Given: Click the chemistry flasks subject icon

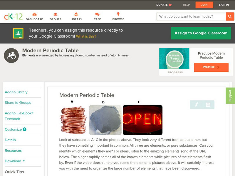Looking at the screenshot, I should (x=11, y=55).
